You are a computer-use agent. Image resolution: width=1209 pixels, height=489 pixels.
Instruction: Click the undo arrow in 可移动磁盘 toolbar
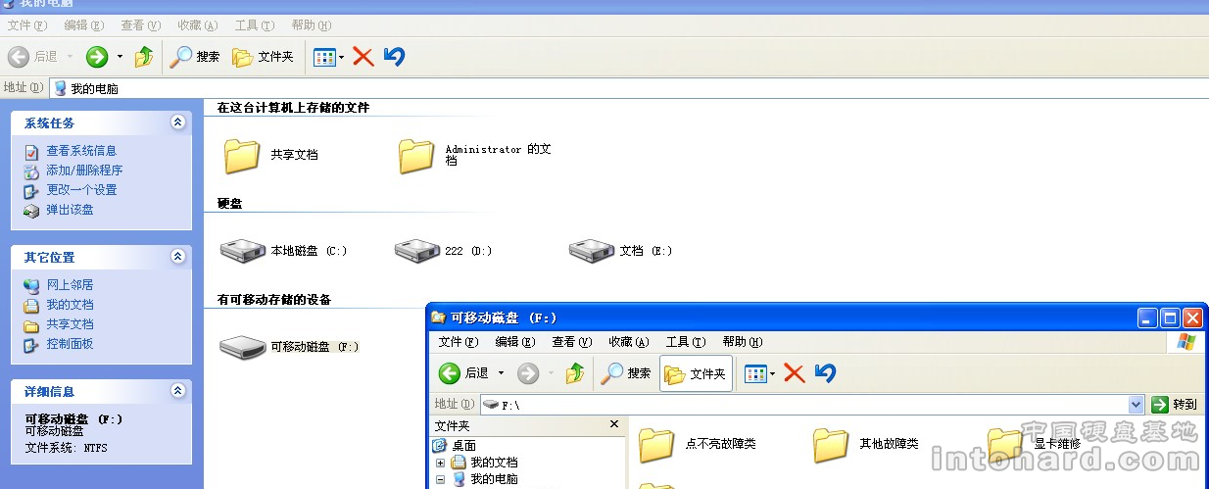coord(825,373)
